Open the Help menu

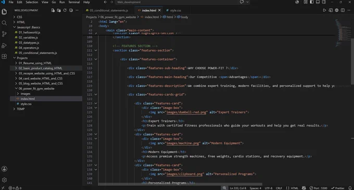(x=86, y=2)
